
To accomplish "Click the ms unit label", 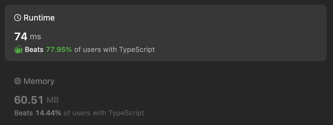I will [36, 37].
